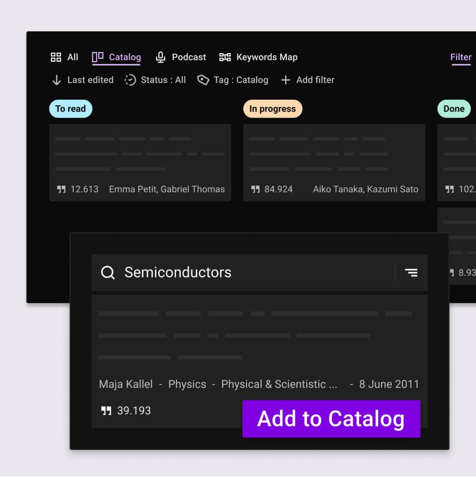This screenshot has width=476, height=477.
Task: Click the search magnifier icon
Action: click(x=108, y=273)
